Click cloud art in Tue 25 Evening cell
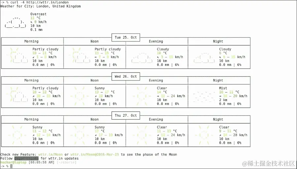 [142, 57]
